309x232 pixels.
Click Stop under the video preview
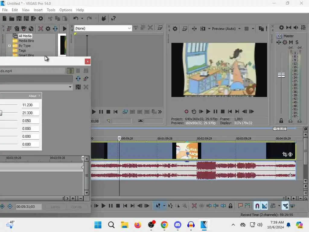click(x=223, y=111)
